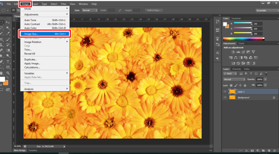Image resolution: width=279 pixels, height=154 pixels.
Task: Choose Reveal All menu entry
Action: pos(45,54)
